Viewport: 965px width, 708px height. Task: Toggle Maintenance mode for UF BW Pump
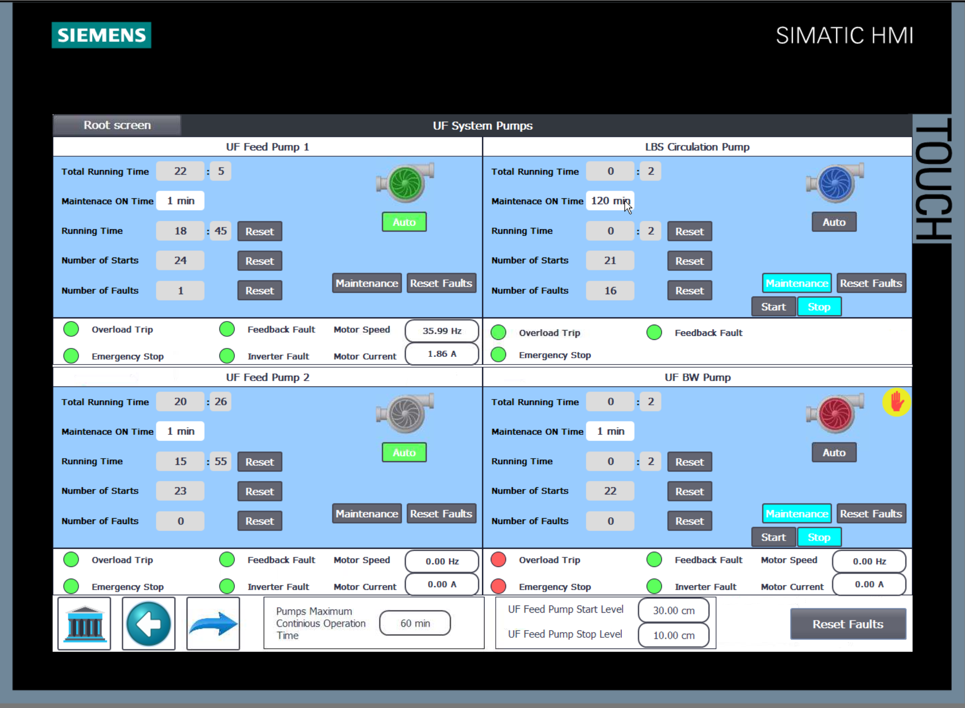click(x=797, y=514)
